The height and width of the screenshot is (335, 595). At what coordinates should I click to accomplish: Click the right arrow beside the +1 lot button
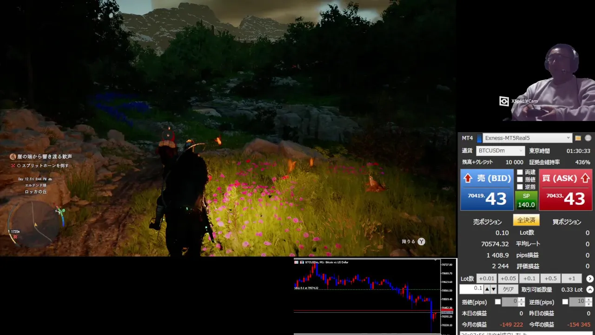click(x=590, y=279)
